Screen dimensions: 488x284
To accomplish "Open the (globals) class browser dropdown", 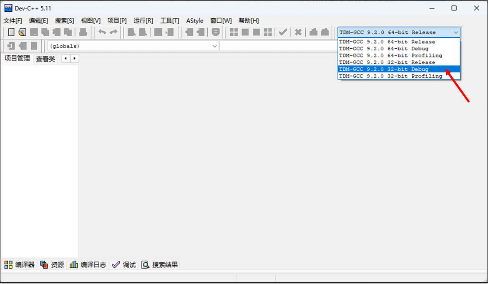I will (x=215, y=46).
